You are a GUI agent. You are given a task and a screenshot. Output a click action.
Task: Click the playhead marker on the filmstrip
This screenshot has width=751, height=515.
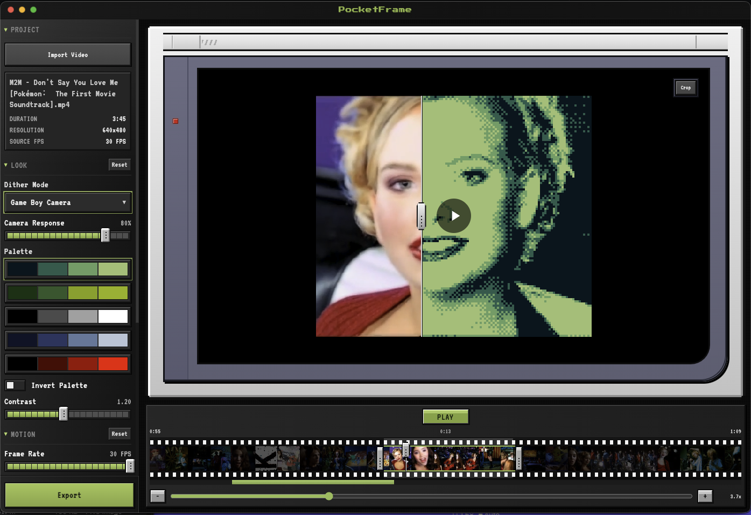point(406,450)
